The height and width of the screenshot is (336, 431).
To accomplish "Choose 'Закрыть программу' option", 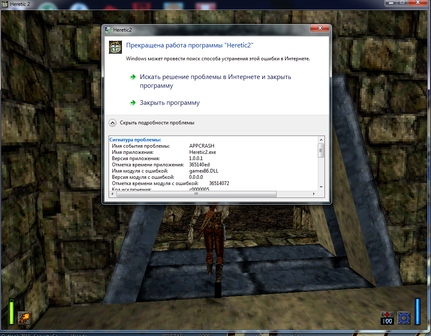I will (x=170, y=103).
